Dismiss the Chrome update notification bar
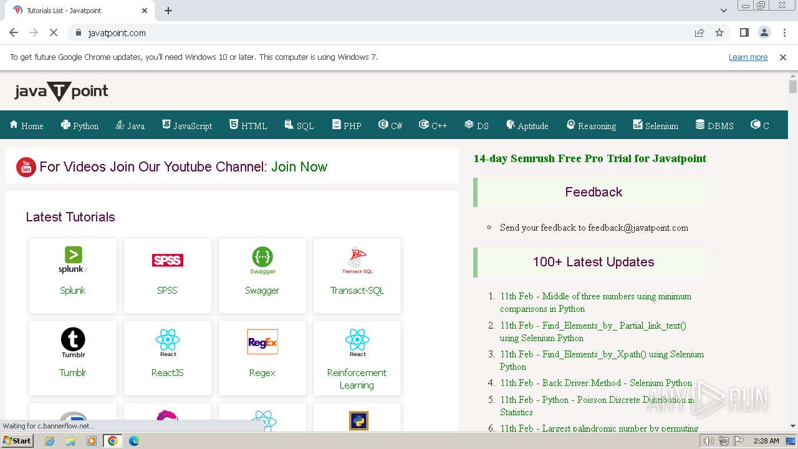The width and height of the screenshot is (798, 449). [x=783, y=57]
